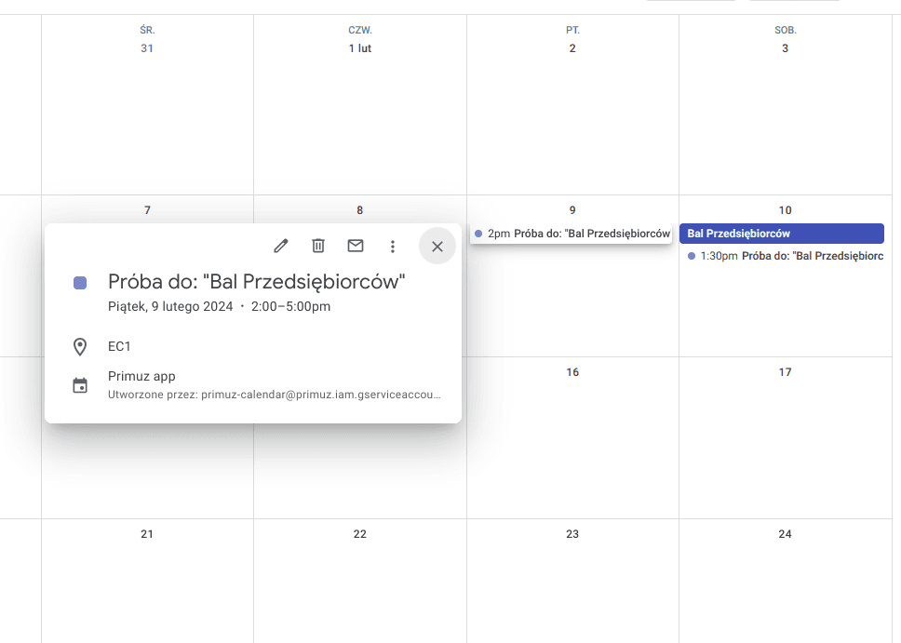901x643 pixels.
Task: Click the PT. weekday header
Action: pyautogui.click(x=572, y=30)
